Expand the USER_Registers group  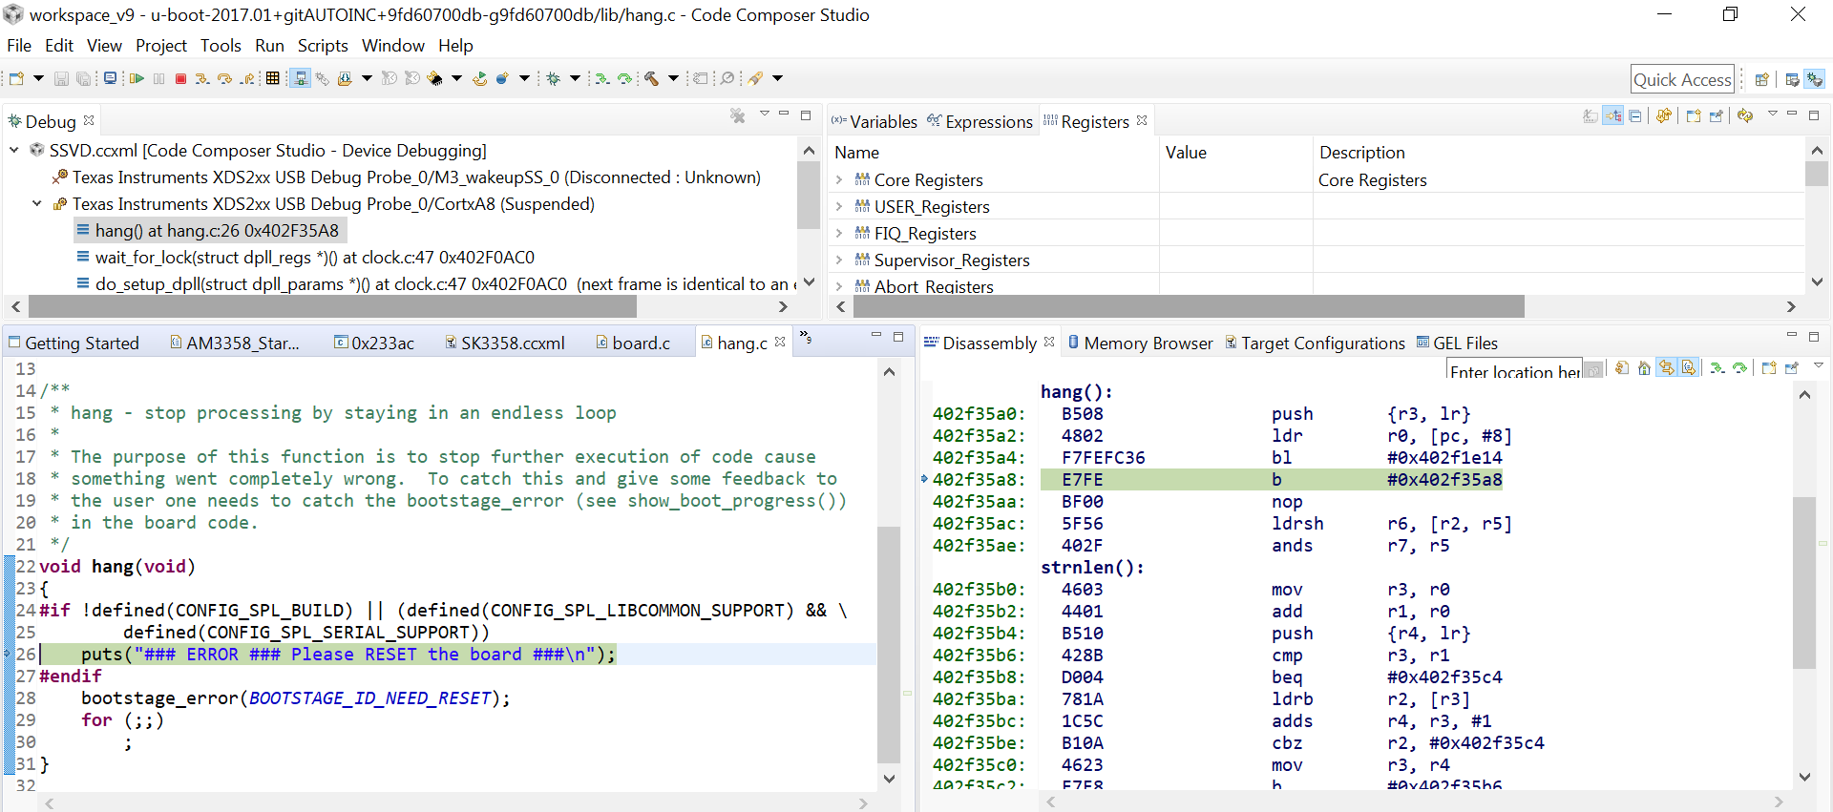(839, 206)
